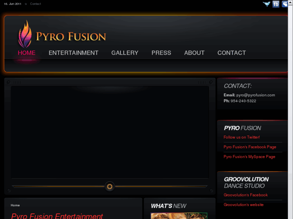293x219 pixels.
Task: Click the WHAT'S NEW heading
Action: [168, 206]
